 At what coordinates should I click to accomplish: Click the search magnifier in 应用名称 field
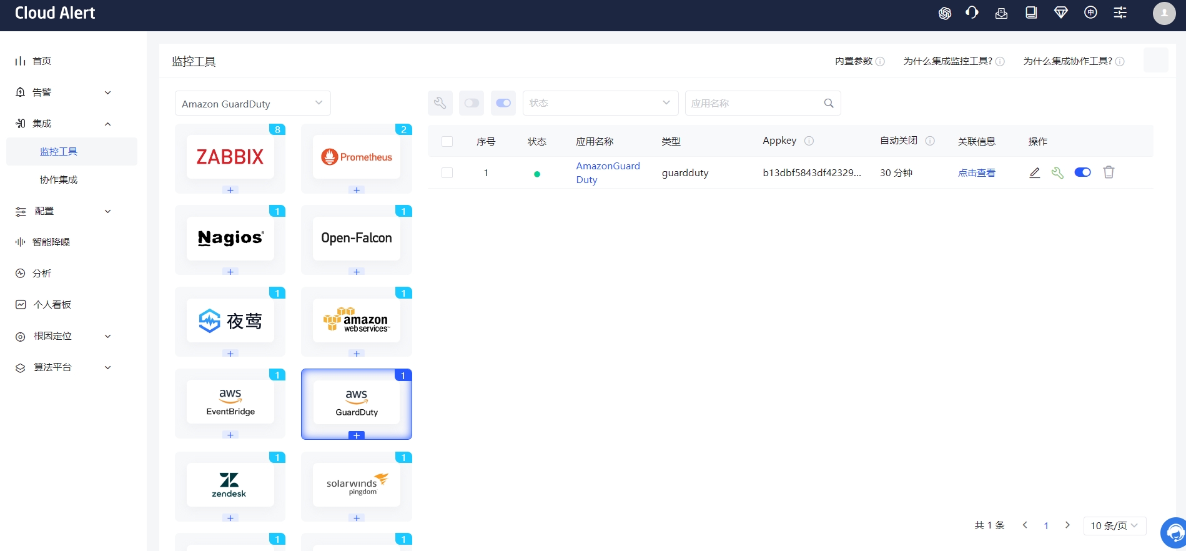tap(829, 103)
